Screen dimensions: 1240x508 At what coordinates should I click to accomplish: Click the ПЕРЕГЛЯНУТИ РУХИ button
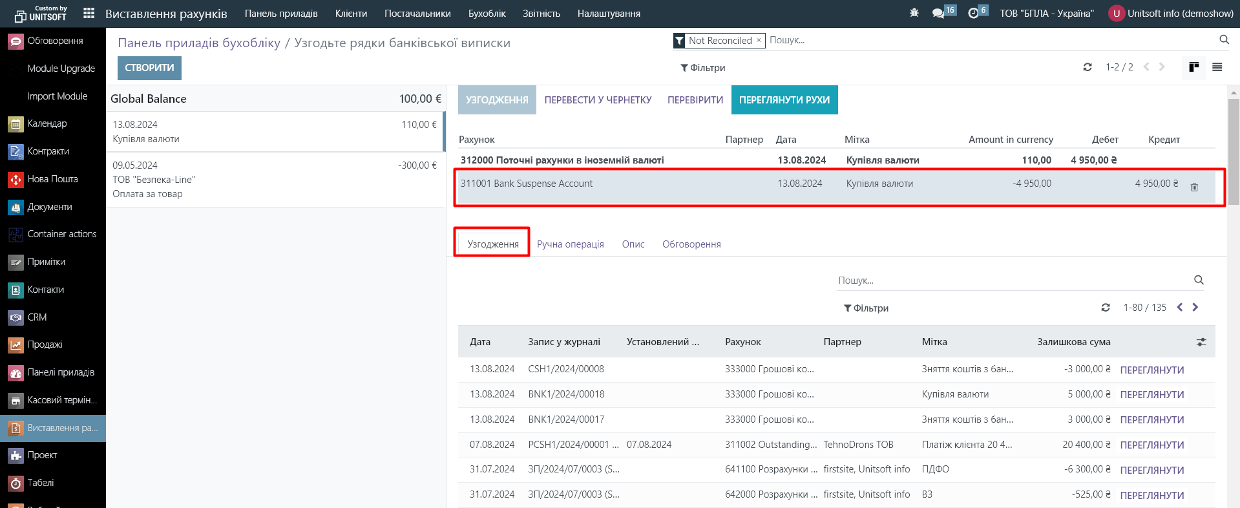784,100
